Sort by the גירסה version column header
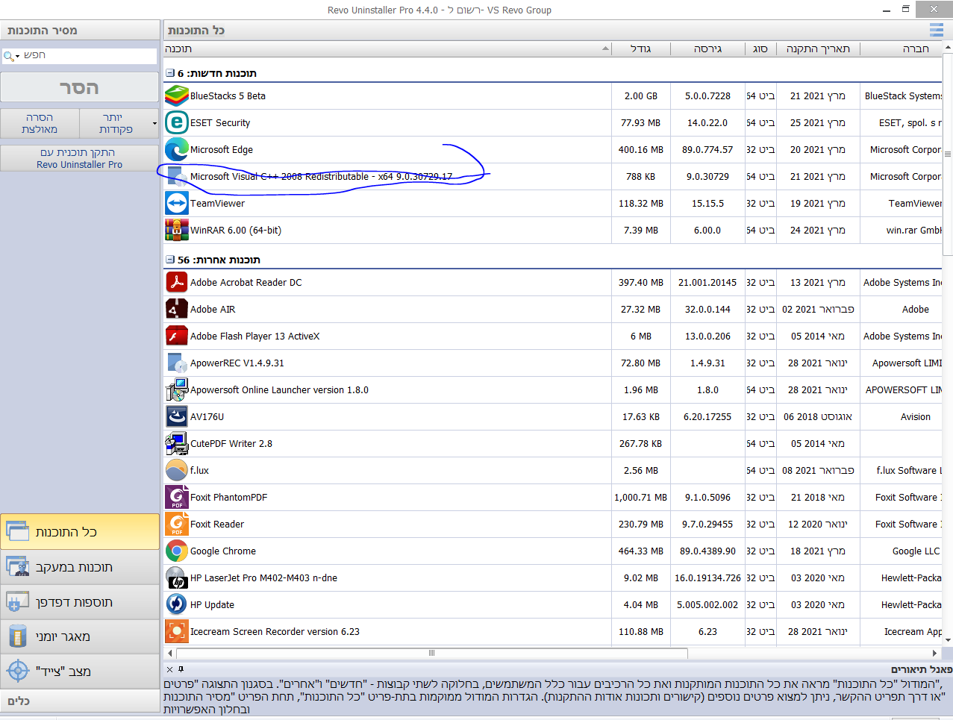The image size is (953, 720). click(x=708, y=48)
